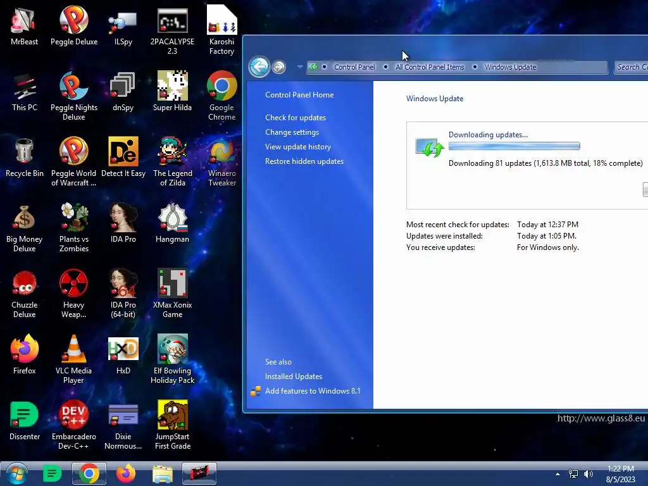
Task: Open the Start menu orb
Action: click(x=17, y=473)
